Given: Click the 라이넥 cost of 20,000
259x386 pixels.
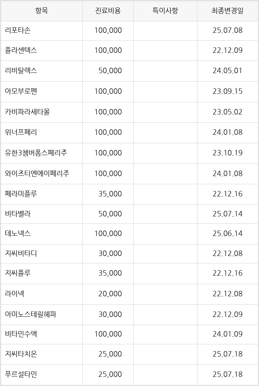Looking at the screenshot, I should click(x=110, y=294).
